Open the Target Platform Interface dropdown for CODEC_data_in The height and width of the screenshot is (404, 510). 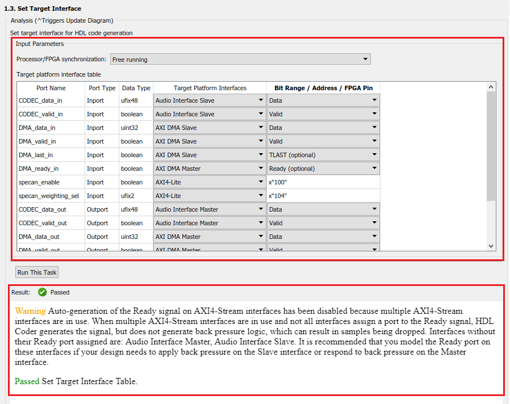(x=260, y=100)
